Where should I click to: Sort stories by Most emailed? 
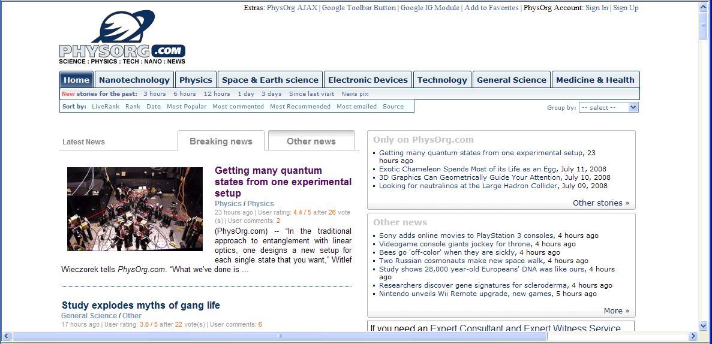click(356, 107)
